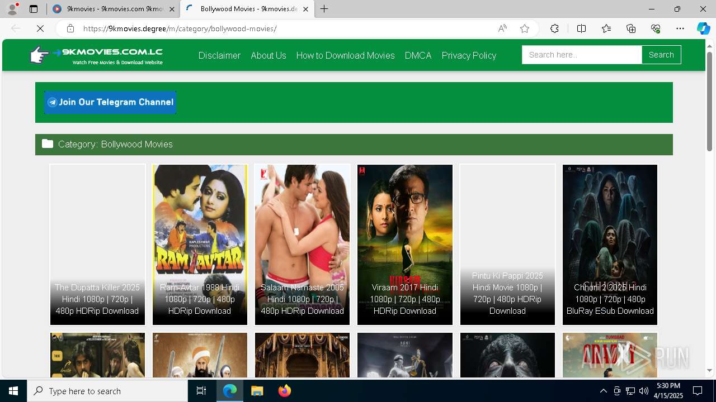Open the Windows Start menu
Image resolution: width=716 pixels, height=402 pixels.
tap(13, 391)
